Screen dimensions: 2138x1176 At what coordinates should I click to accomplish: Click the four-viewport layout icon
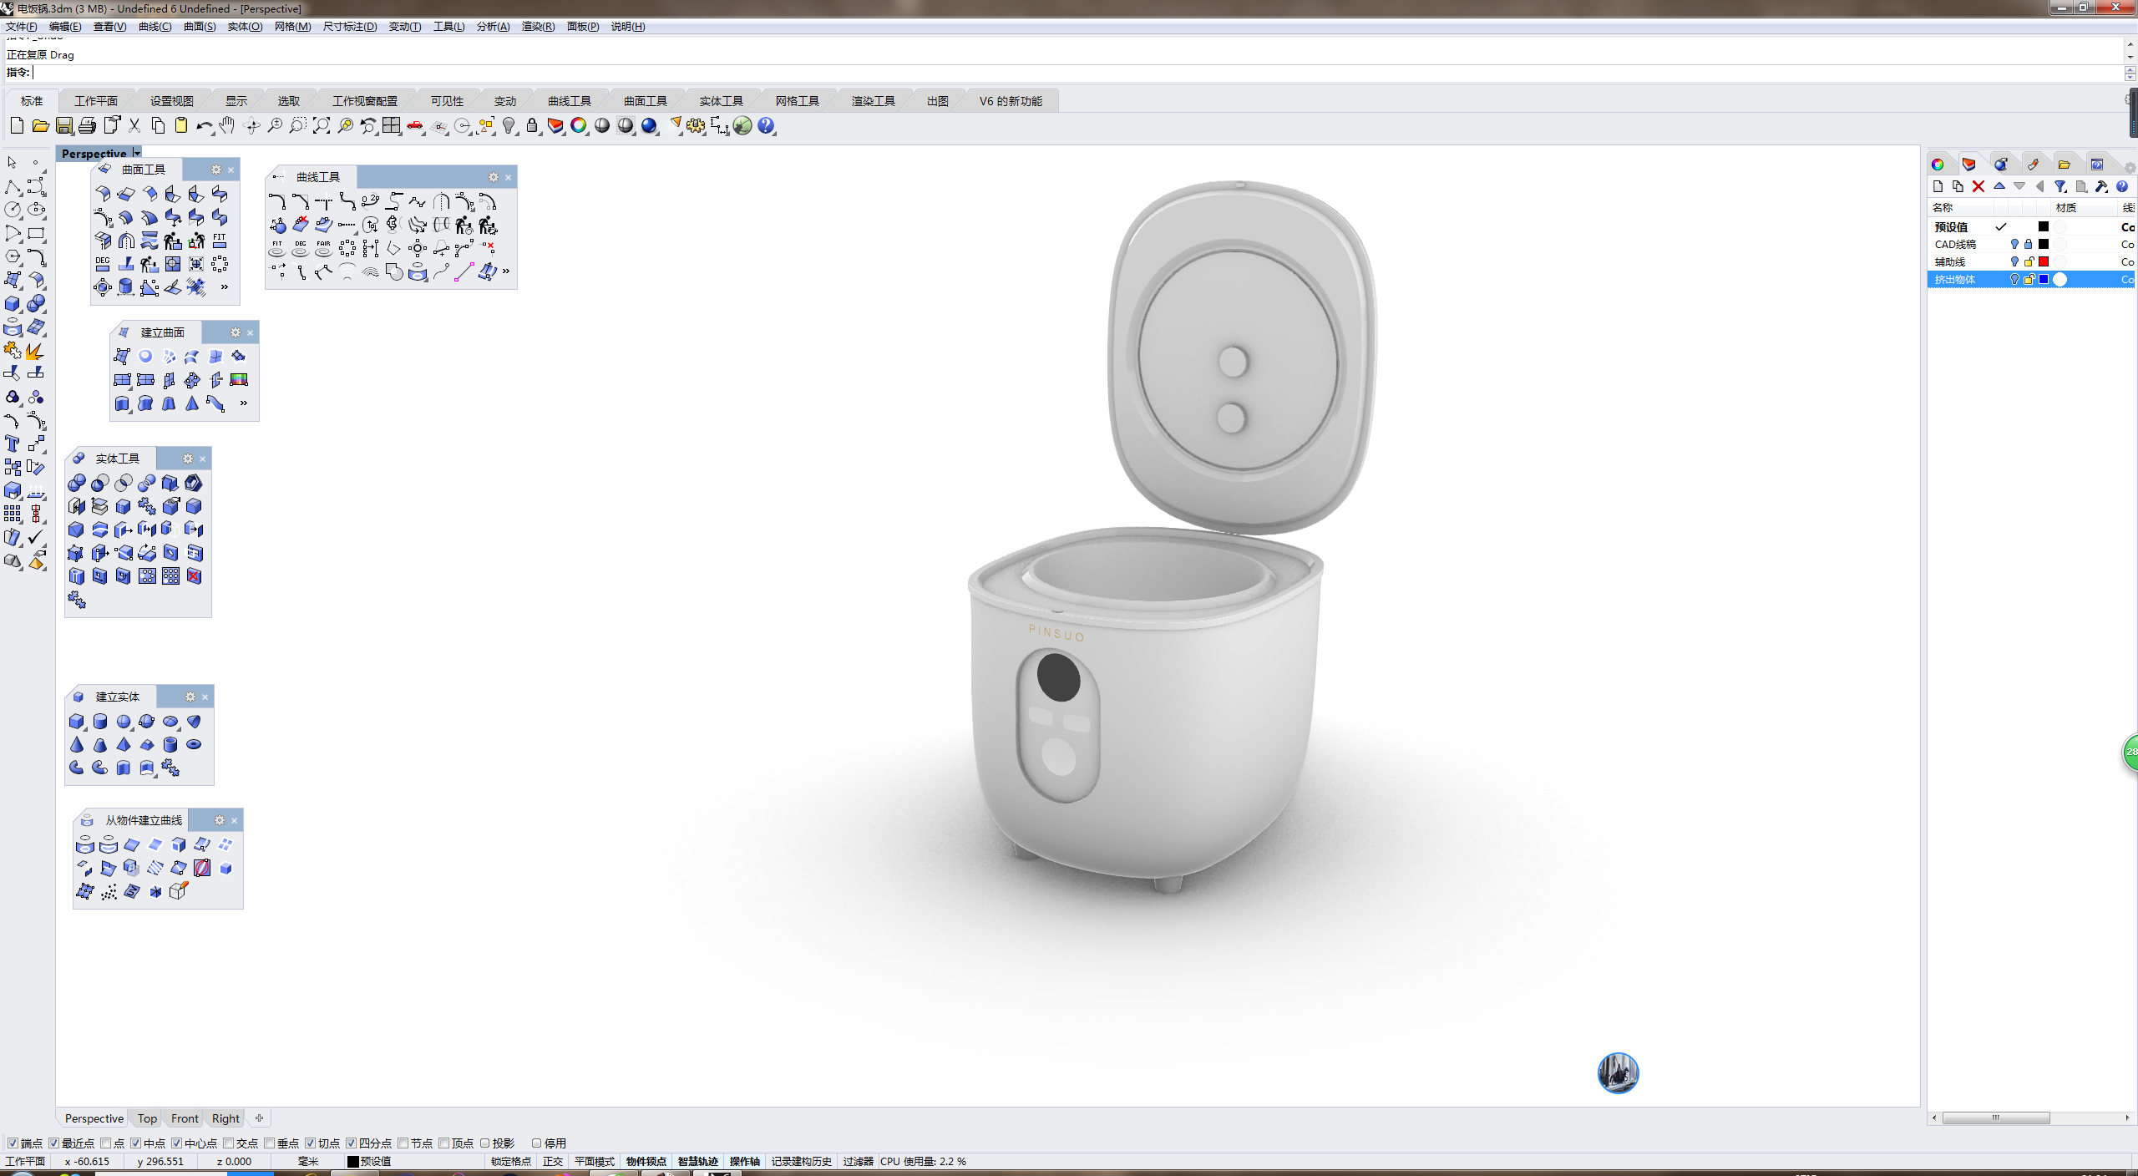pos(392,126)
